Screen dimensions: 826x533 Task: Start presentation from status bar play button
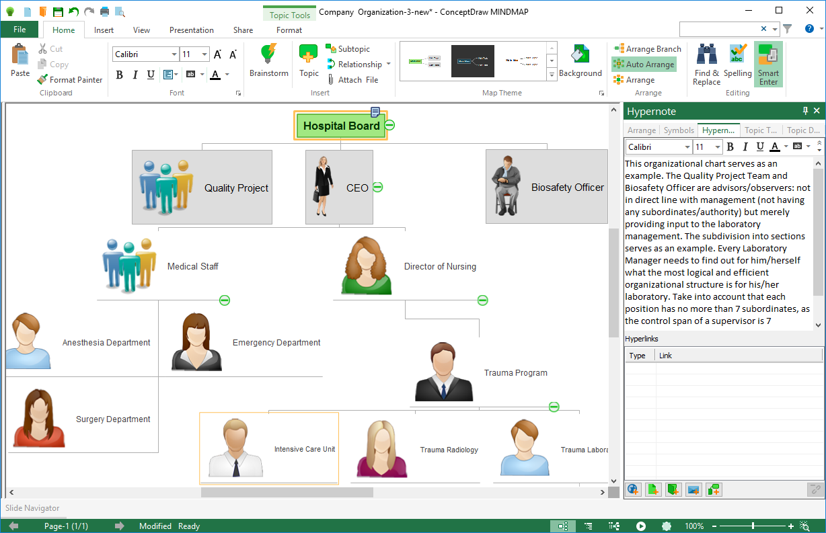641,526
